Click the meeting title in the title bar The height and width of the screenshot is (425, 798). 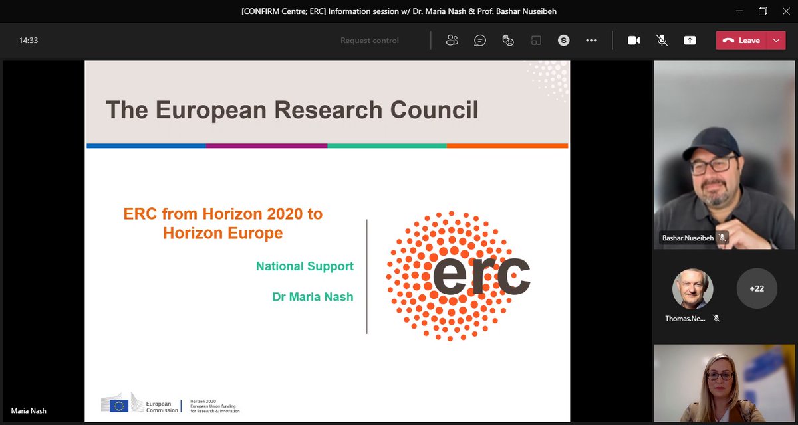coord(399,12)
